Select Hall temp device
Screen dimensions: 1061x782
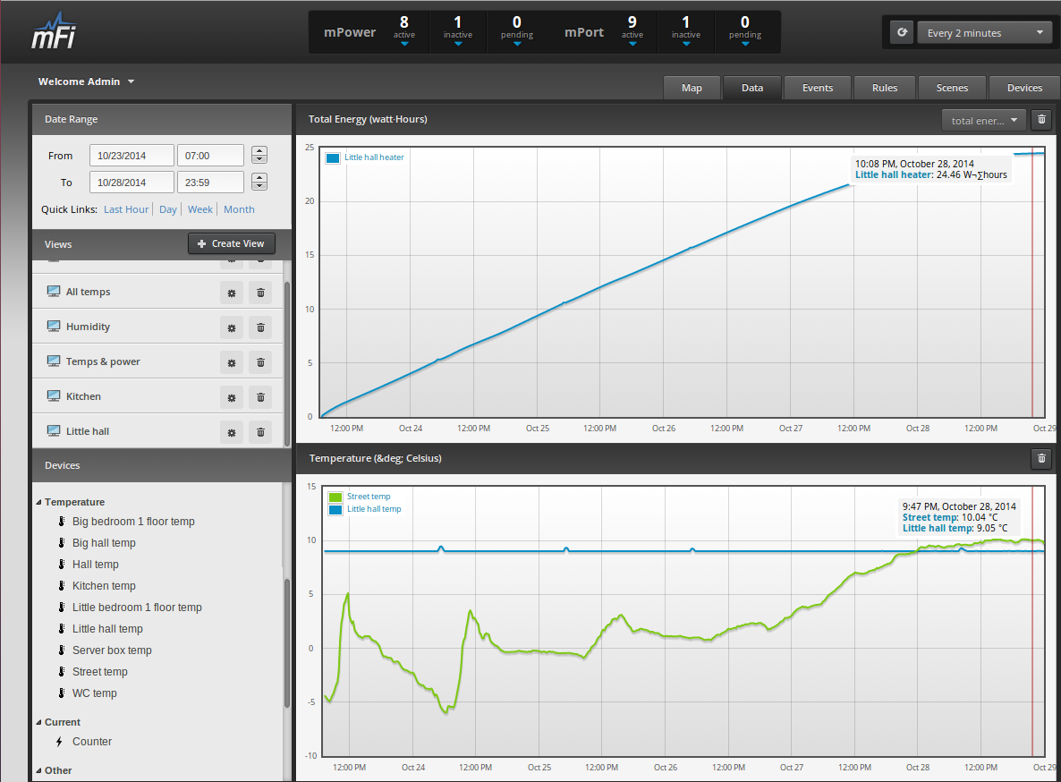96,565
